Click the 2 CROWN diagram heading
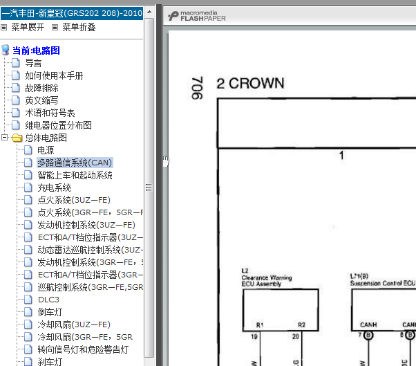 pyautogui.click(x=250, y=84)
